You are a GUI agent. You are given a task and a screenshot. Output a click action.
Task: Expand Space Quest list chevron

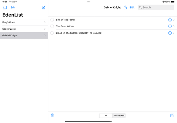coord(45,29)
